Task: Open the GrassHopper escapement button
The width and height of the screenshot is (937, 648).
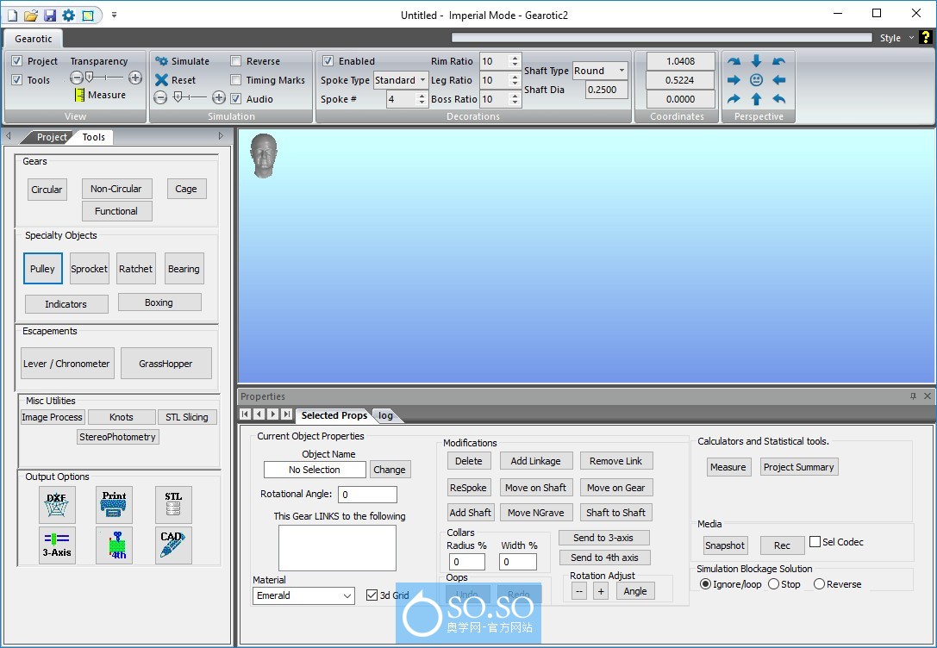Action: (x=166, y=363)
